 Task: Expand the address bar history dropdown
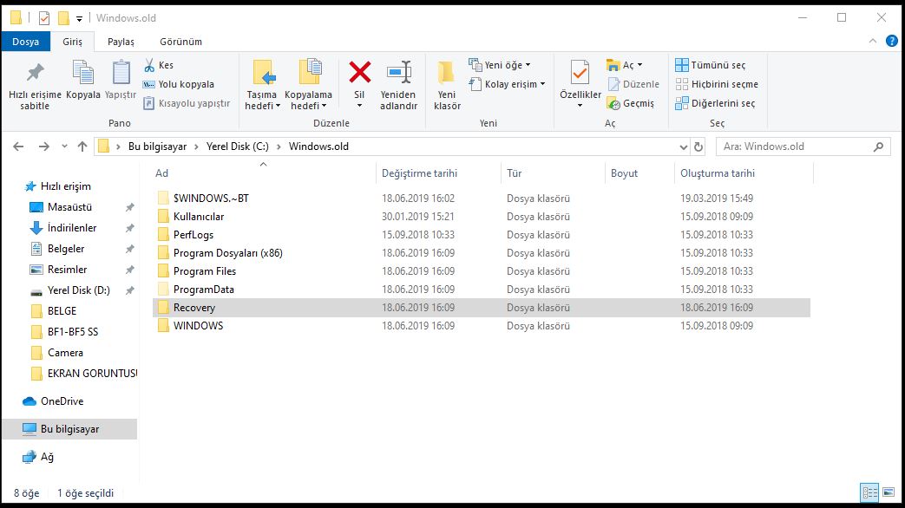(x=684, y=147)
